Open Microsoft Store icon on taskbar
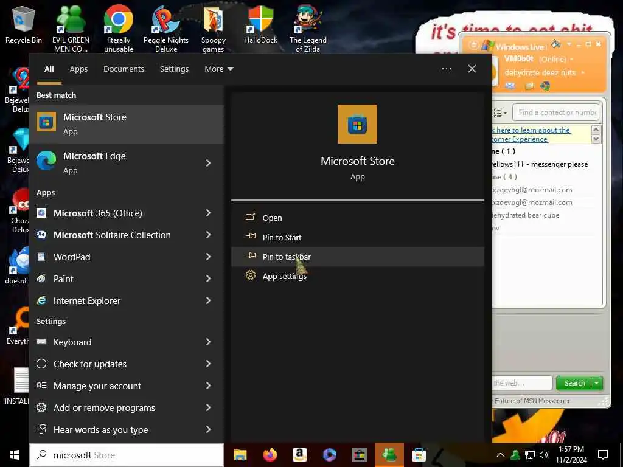Image resolution: width=623 pixels, height=467 pixels. point(419,455)
